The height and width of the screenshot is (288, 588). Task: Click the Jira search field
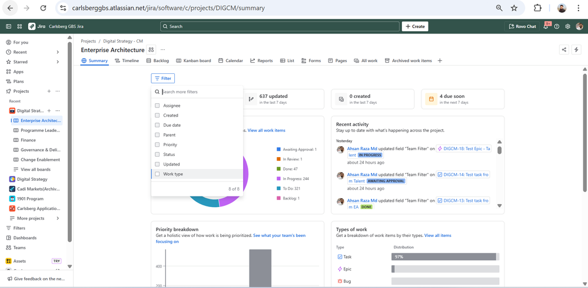(x=280, y=26)
